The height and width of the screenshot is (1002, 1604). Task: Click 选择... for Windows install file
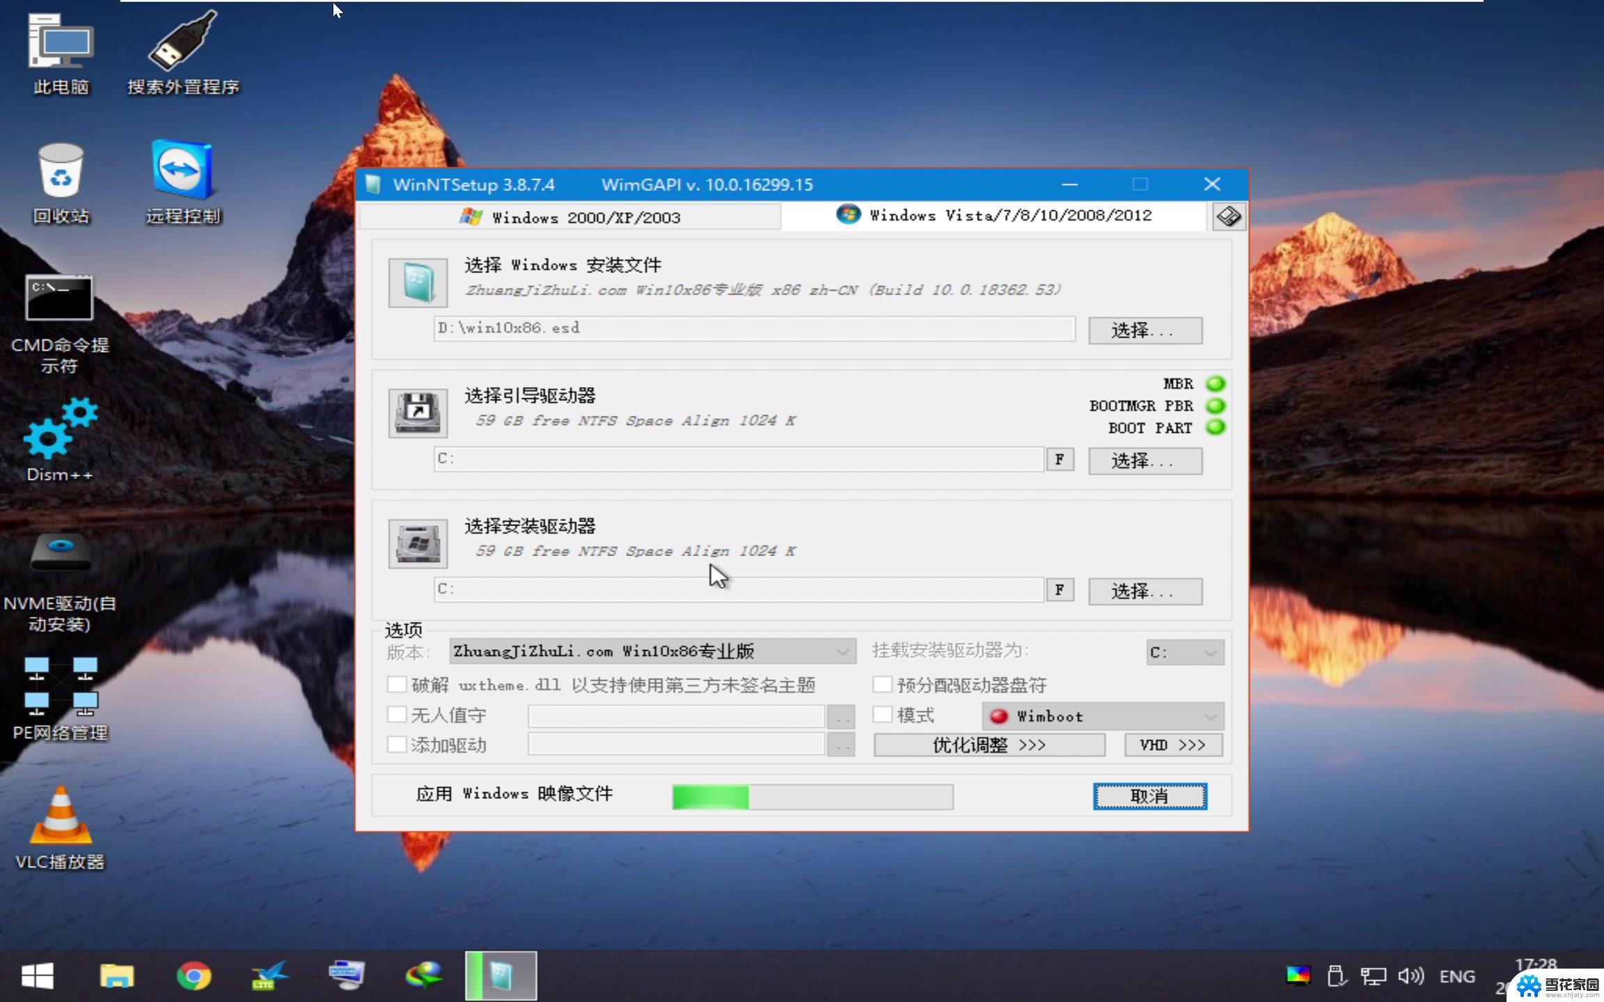[1145, 330]
